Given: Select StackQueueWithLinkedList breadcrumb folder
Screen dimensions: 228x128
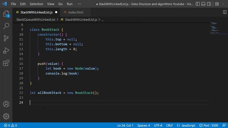Looking at the screenshot, I should 36,20.
